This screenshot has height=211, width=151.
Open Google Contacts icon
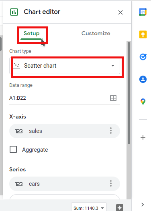click(x=143, y=79)
